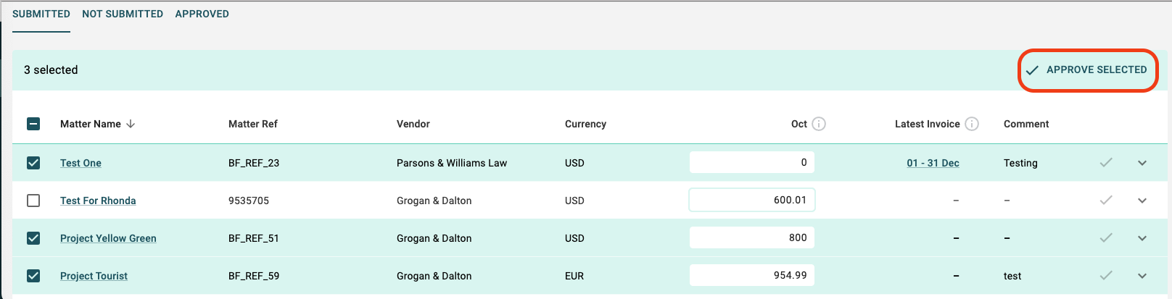
Task: Expand the Test For Rhonda row details
Action: 1142,201
